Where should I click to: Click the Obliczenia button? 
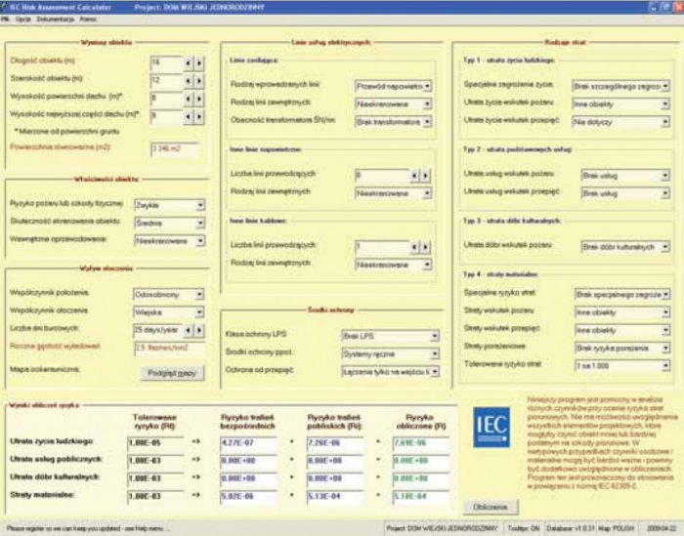491,507
